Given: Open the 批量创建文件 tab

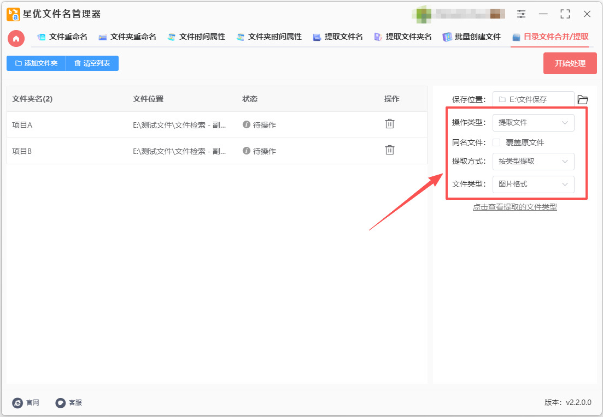Looking at the screenshot, I should coord(471,37).
